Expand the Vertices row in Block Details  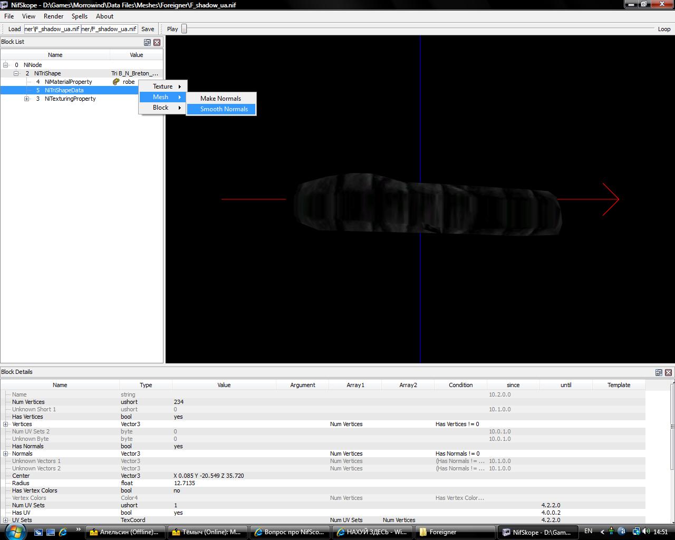(x=6, y=424)
